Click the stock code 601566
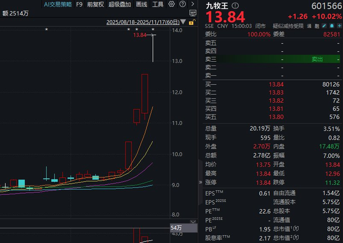Screen dimensions: 343x243 [326, 6]
